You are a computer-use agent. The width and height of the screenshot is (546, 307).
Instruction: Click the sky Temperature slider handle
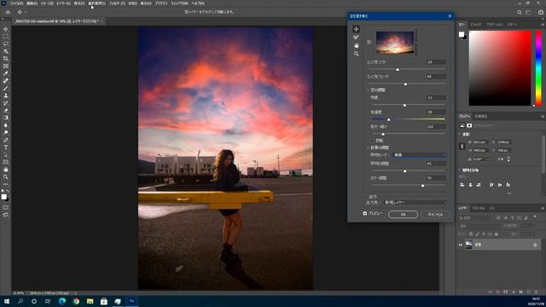click(x=389, y=119)
